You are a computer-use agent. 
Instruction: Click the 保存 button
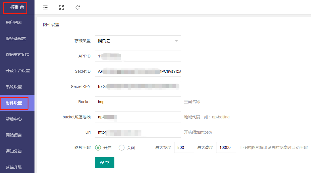click(x=105, y=163)
